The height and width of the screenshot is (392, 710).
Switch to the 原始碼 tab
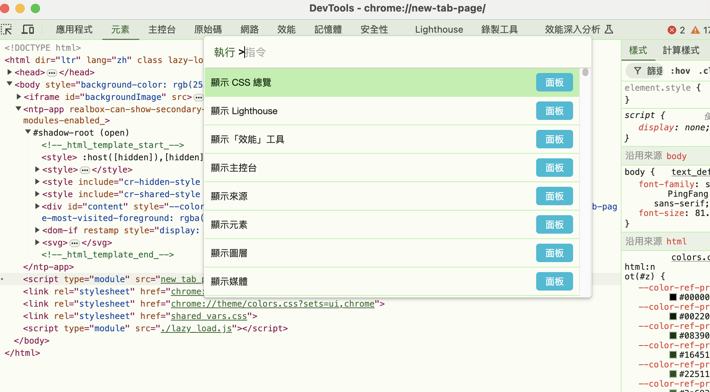[208, 30]
